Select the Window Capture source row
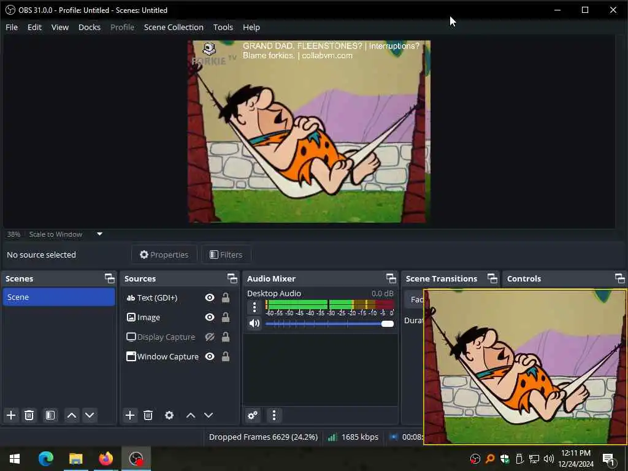Image resolution: width=628 pixels, height=471 pixels. (x=179, y=356)
